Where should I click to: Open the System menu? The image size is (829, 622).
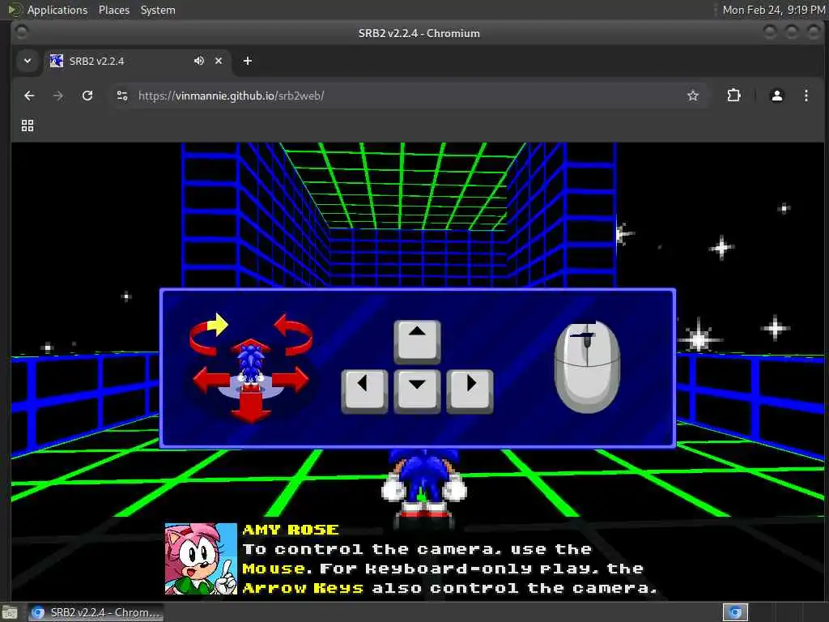coord(158,10)
